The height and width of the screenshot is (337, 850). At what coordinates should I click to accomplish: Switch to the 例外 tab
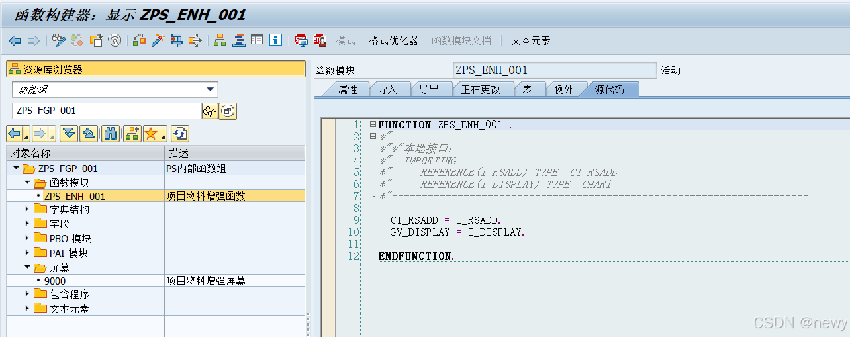click(564, 89)
